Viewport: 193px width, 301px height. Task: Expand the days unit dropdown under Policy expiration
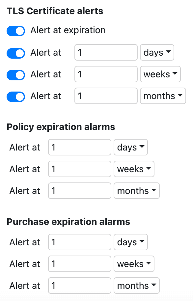click(x=131, y=147)
